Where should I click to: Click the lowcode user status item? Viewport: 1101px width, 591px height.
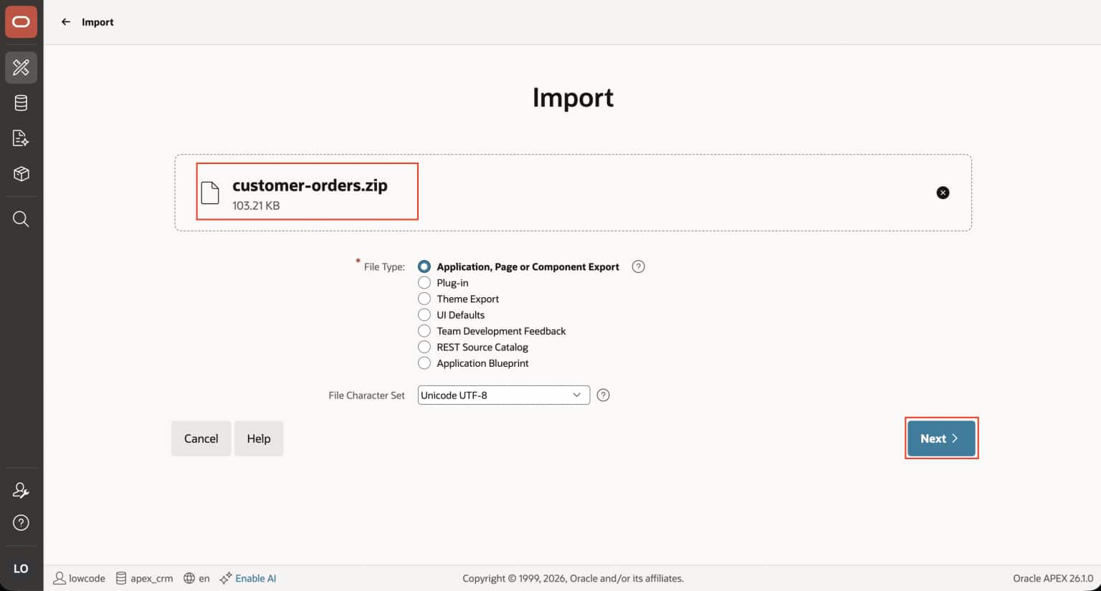click(x=80, y=578)
